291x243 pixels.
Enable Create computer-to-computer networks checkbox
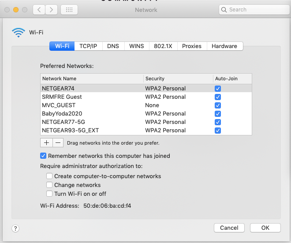click(49, 176)
